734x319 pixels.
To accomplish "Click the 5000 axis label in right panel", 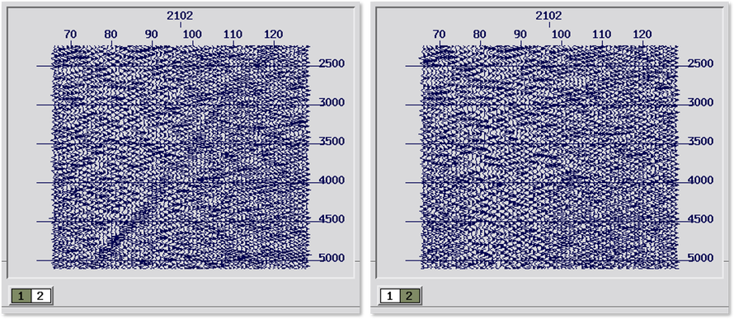I will tap(700, 258).
